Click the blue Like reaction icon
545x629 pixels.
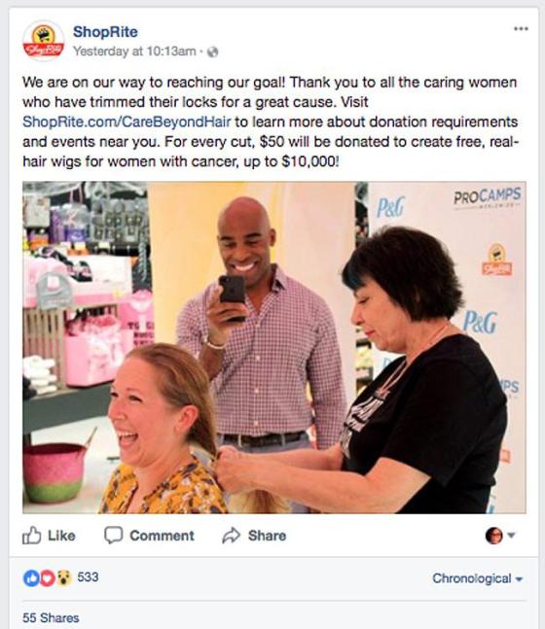coord(30,578)
